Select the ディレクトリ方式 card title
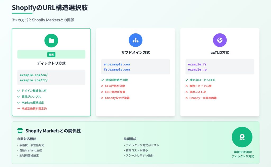Viewport: 271px width, 167px height. 51,63
